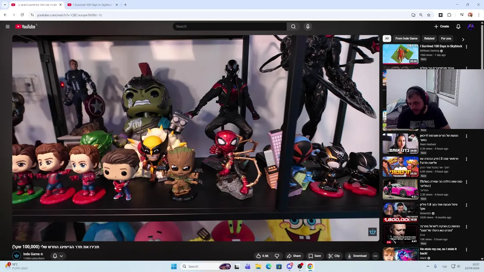Open the Chrome profile avatar
Screen dimensions: 484x272
[x=470, y=15]
